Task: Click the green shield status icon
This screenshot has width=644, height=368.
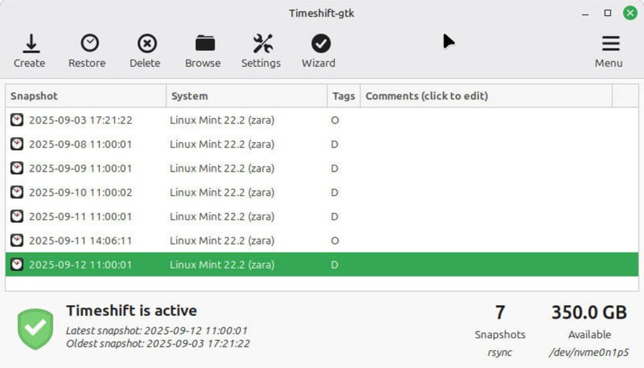Action: click(35, 329)
